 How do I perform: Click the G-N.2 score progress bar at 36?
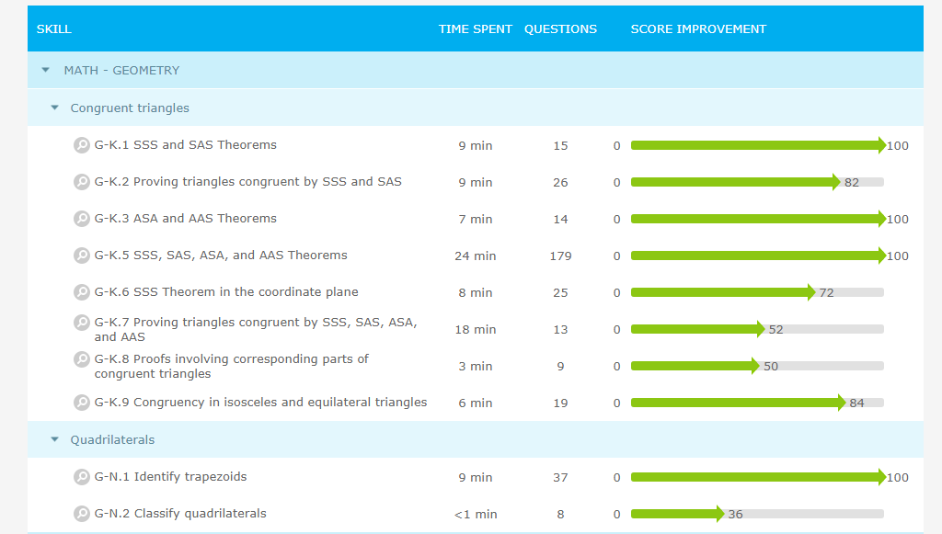pos(676,514)
